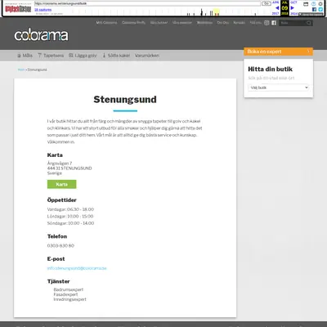Open the Varumärken menu

[x=147, y=56]
